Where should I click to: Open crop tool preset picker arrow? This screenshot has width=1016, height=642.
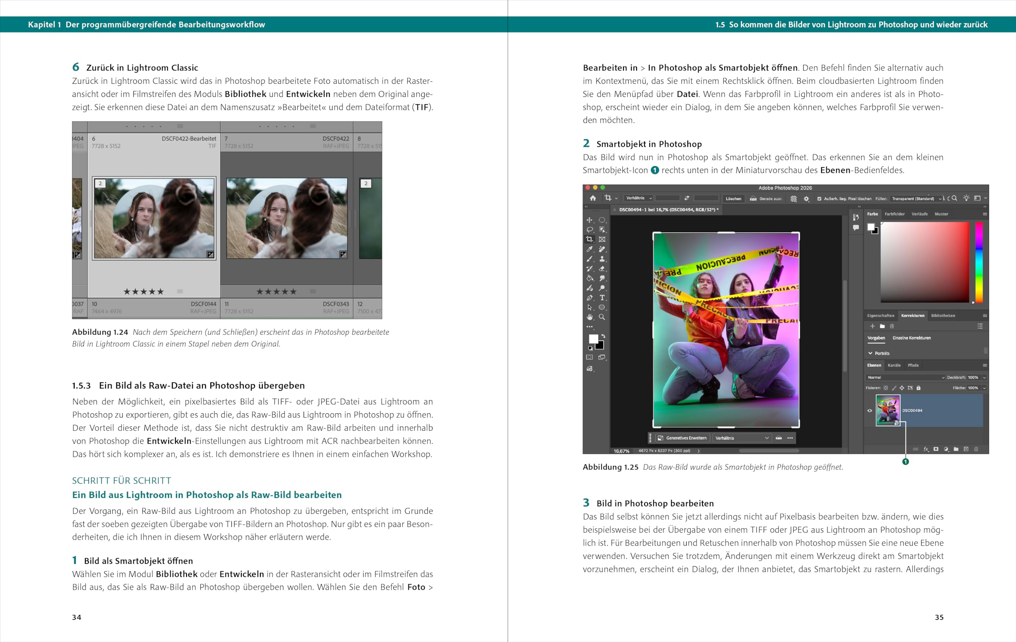click(616, 199)
